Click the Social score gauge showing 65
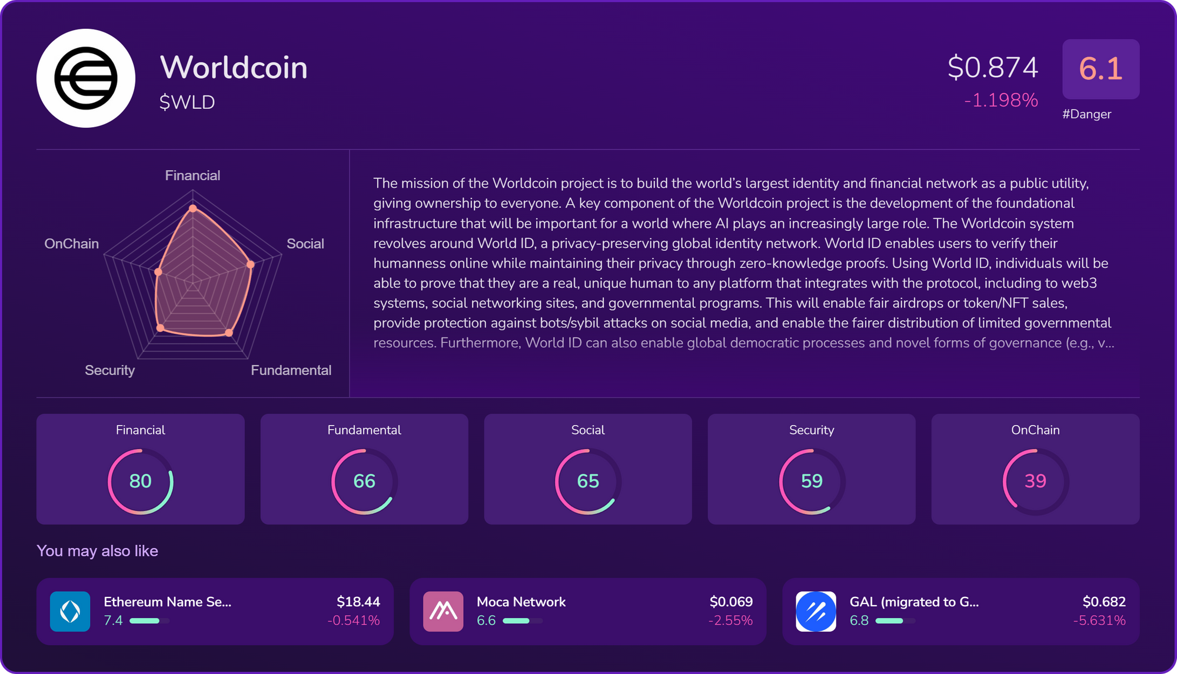Image resolution: width=1177 pixels, height=674 pixels. (588, 482)
